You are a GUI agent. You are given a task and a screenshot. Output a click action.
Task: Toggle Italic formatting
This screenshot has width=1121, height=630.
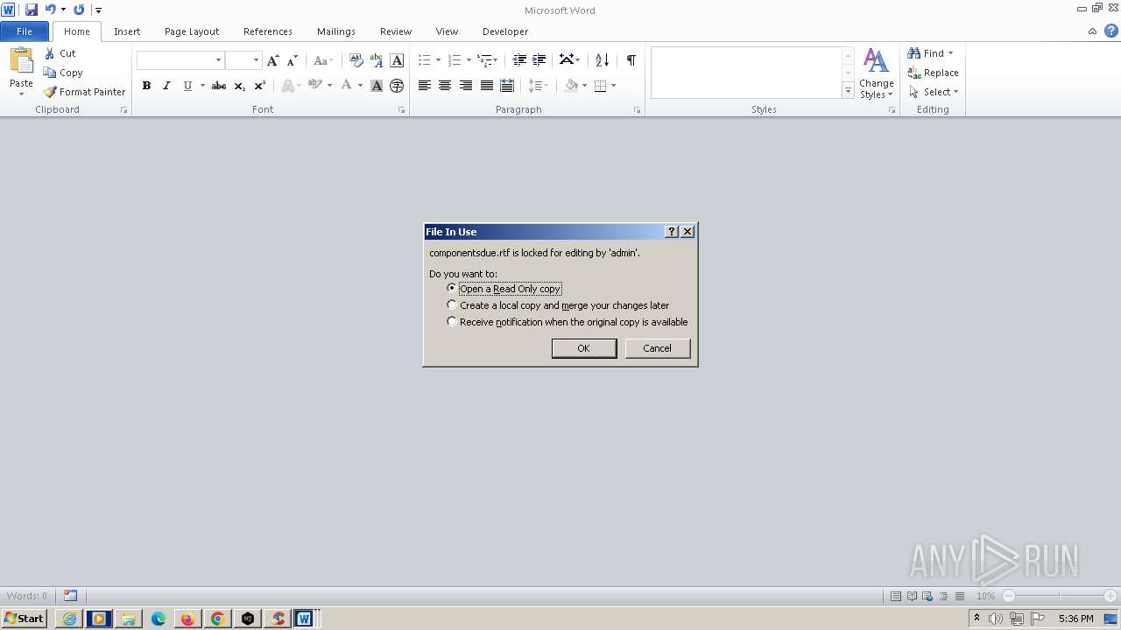tap(166, 86)
